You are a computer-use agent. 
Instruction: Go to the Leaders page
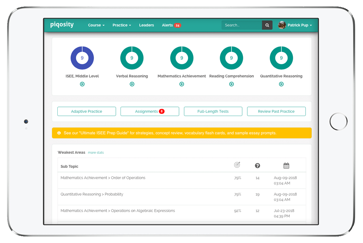146,25
